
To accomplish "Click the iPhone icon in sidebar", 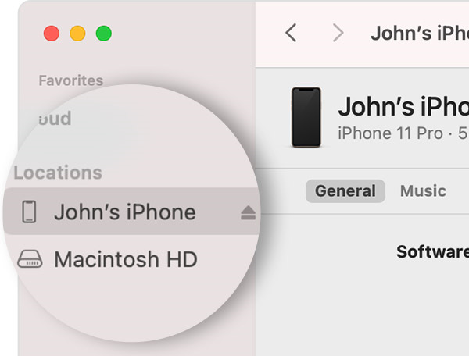I will [x=30, y=212].
